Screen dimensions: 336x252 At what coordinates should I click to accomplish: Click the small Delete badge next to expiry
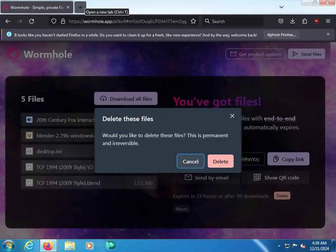(282, 196)
